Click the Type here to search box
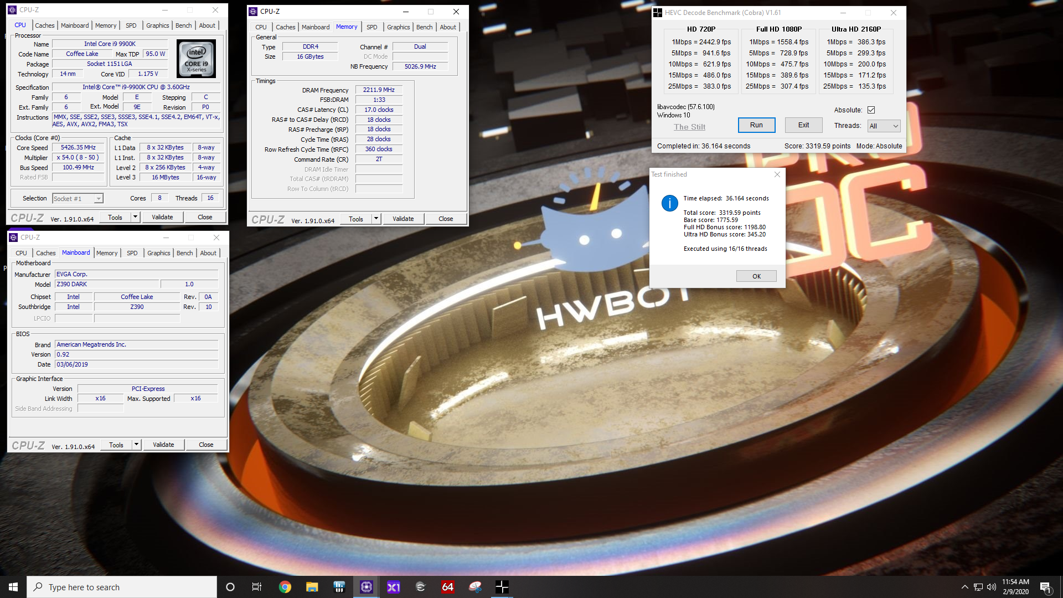Screen dimensions: 1063x598 point(122,587)
